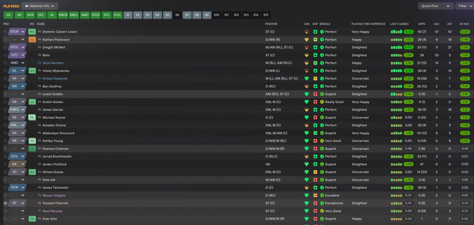Click the morale icon for André Gomes
474x225 pixels.
[322, 102]
